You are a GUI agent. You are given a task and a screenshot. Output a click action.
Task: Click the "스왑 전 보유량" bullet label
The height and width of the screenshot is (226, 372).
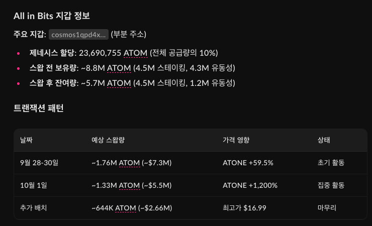click(x=53, y=68)
